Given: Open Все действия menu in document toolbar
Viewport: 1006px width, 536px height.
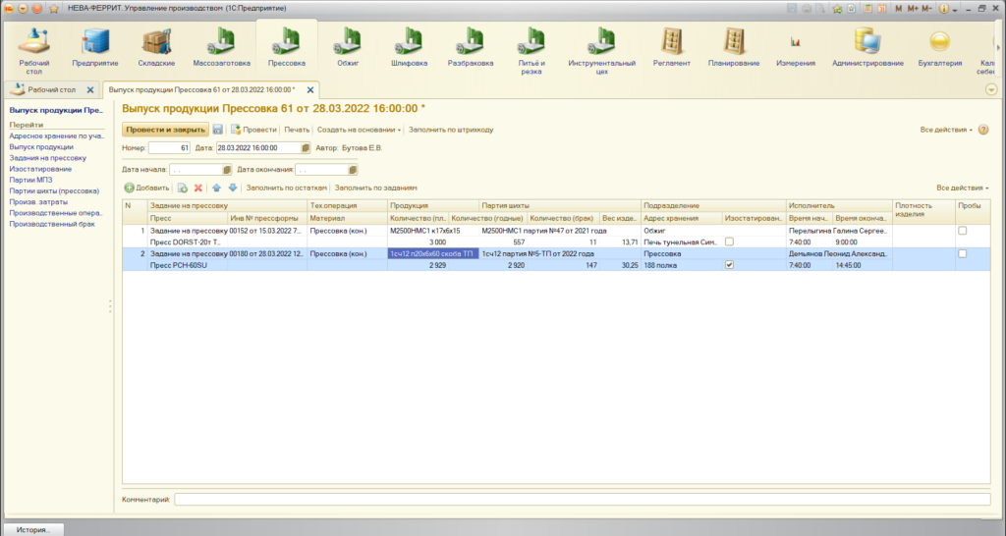Looking at the screenshot, I should click(946, 130).
